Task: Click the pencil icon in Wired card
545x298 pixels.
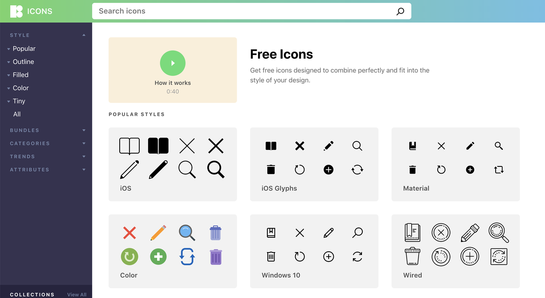Action: 470,233
